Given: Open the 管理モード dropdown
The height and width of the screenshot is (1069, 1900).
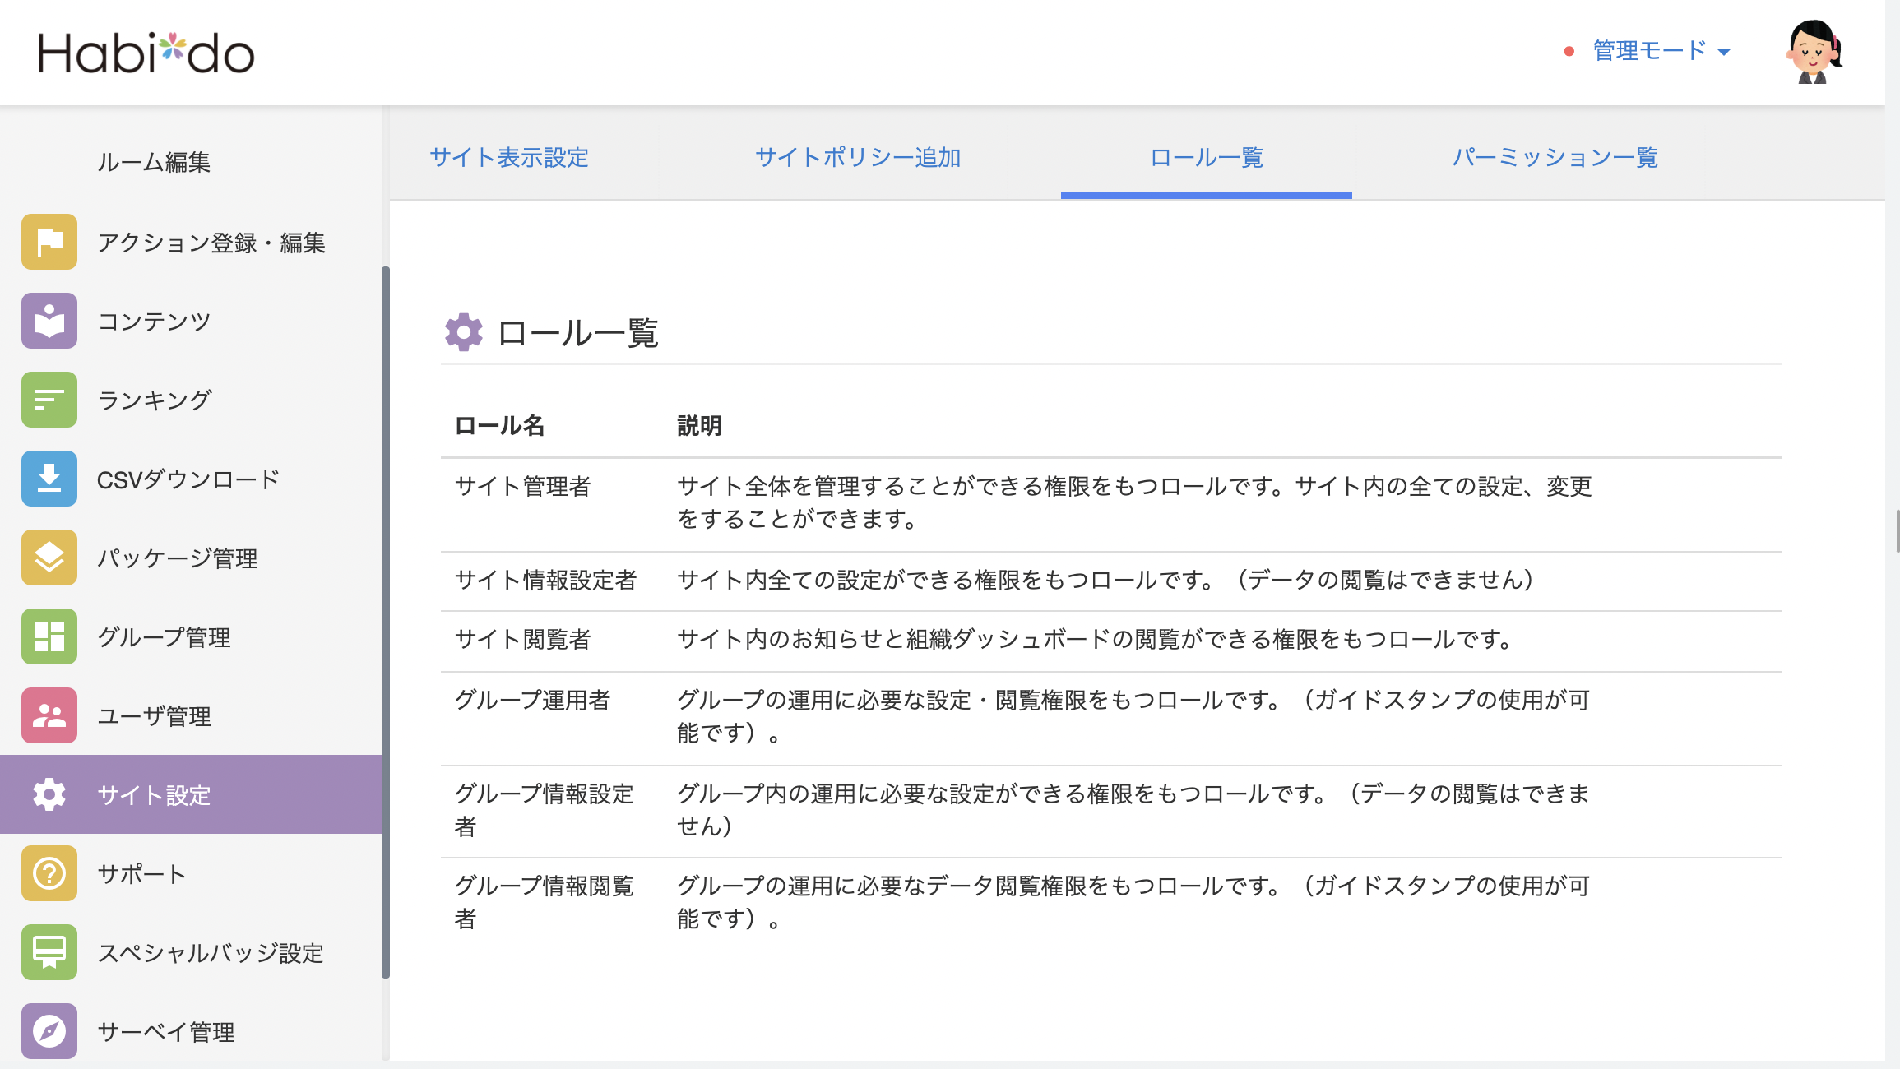Looking at the screenshot, I should point(1661,51).
